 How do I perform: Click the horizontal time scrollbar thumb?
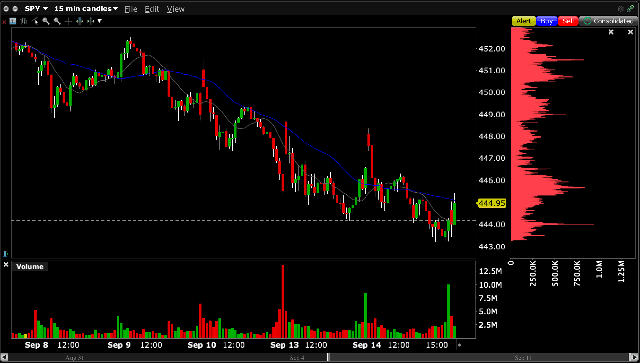tap(478, 357)
